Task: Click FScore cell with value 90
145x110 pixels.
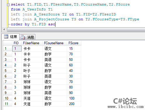Action: (x=74, y=93)
